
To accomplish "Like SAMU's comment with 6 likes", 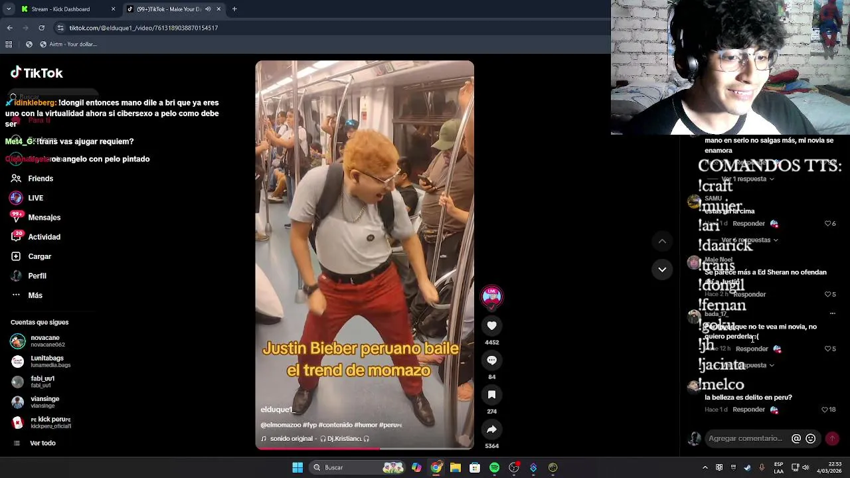I will tap(827, 224).
